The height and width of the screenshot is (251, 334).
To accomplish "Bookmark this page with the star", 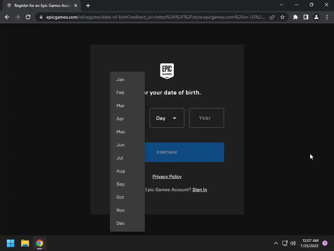I will [282, 17].
